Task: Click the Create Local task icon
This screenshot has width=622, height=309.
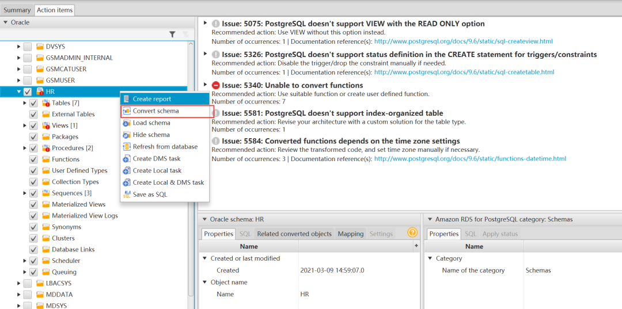Action: (x=127, y=171)
